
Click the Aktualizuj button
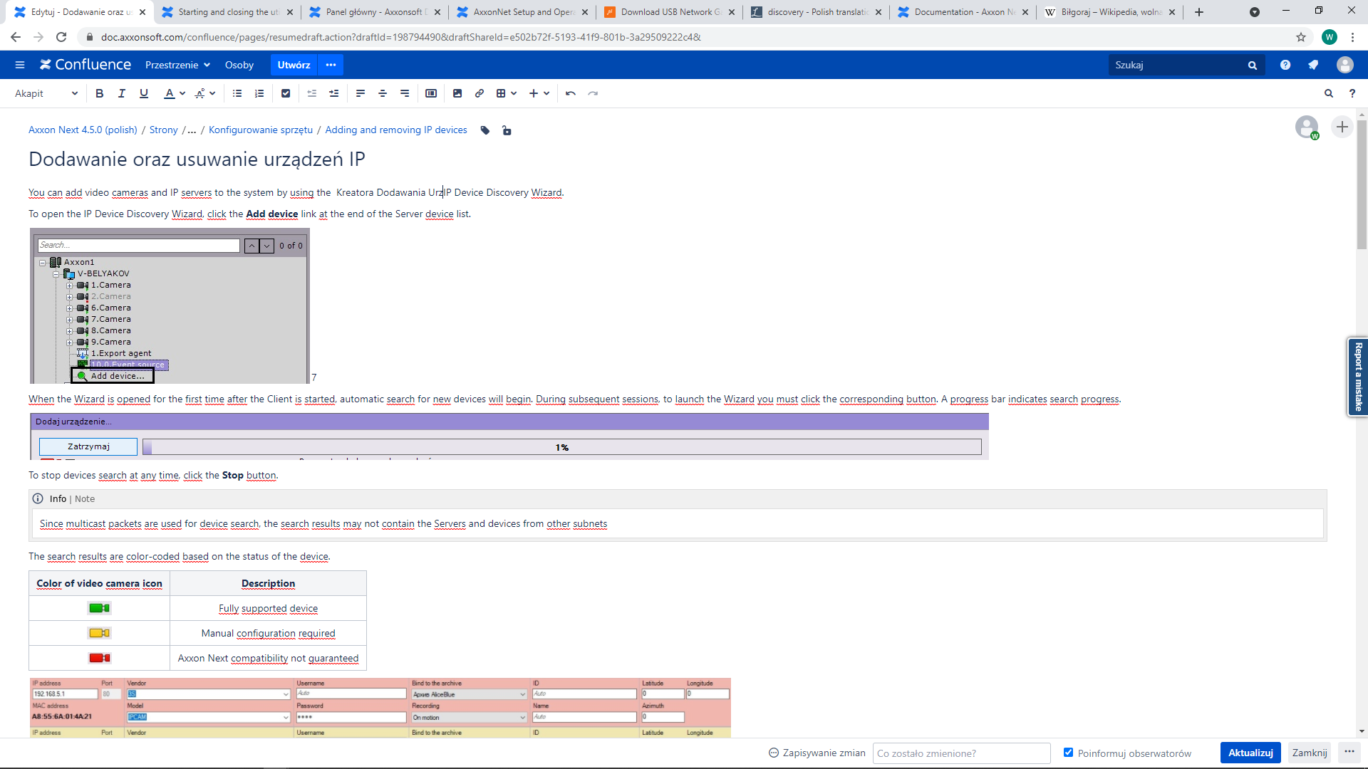coord(1250,753)
